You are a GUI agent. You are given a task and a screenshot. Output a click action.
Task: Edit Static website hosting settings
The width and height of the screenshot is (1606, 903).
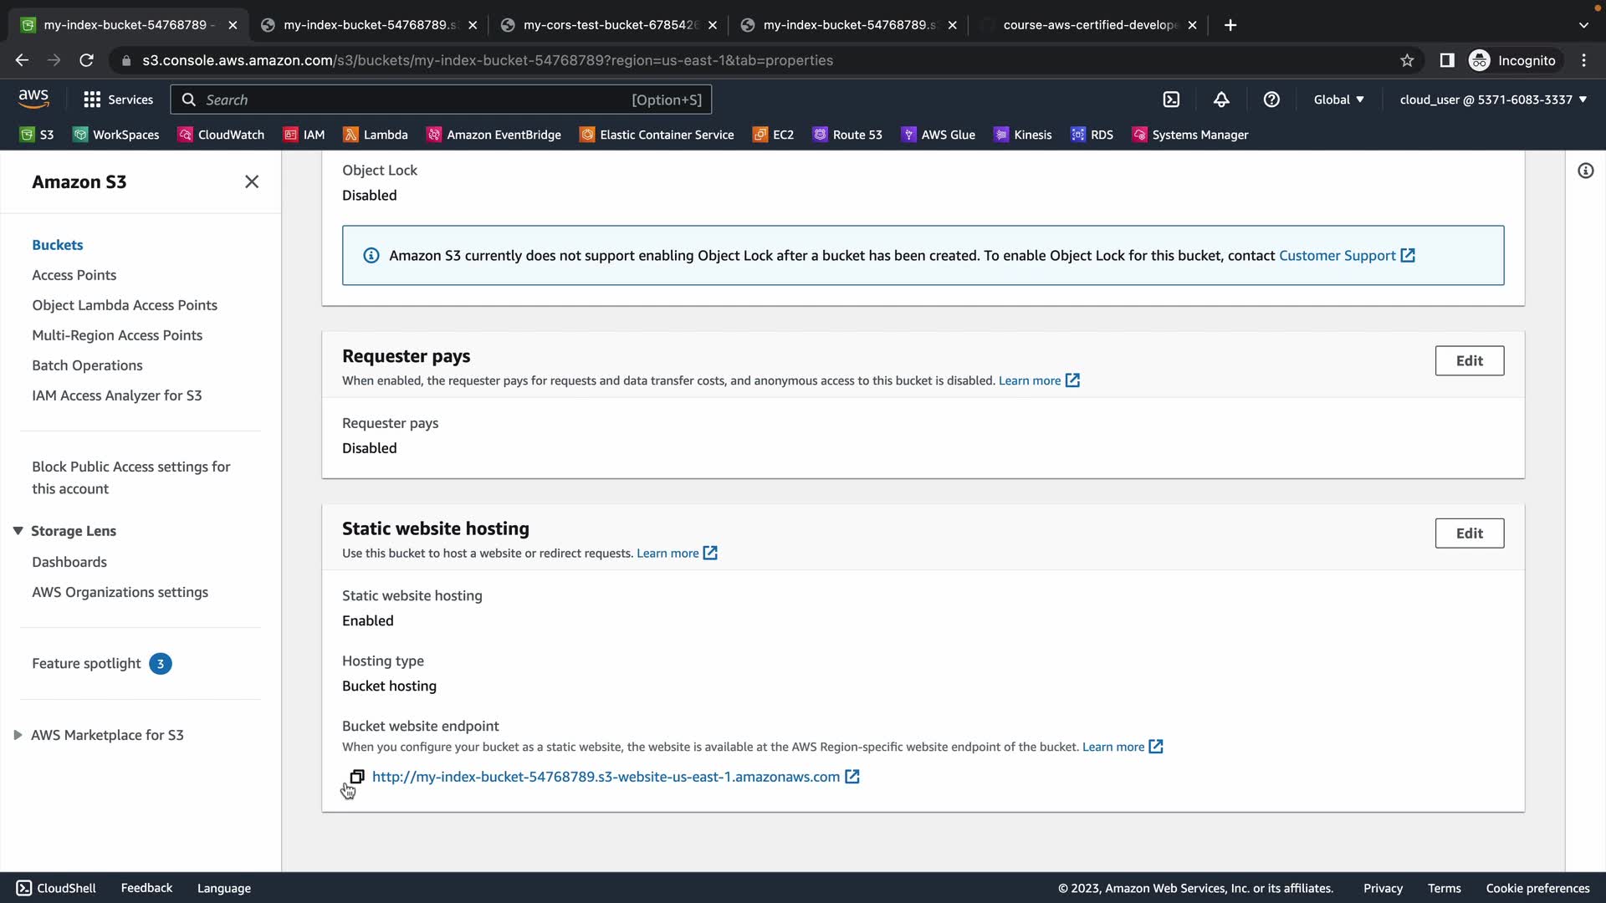1469,533
